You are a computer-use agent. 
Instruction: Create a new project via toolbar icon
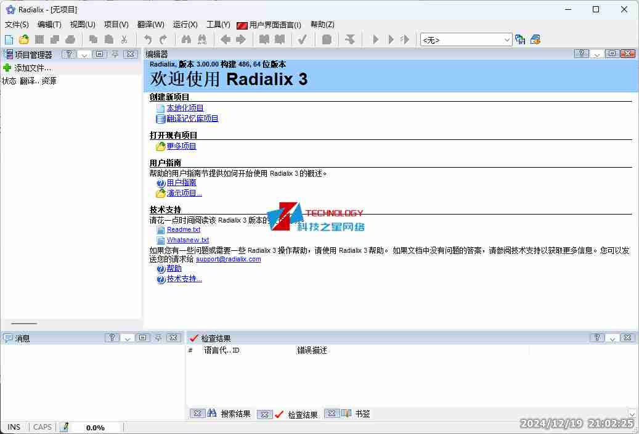click(x=8, y=38)
